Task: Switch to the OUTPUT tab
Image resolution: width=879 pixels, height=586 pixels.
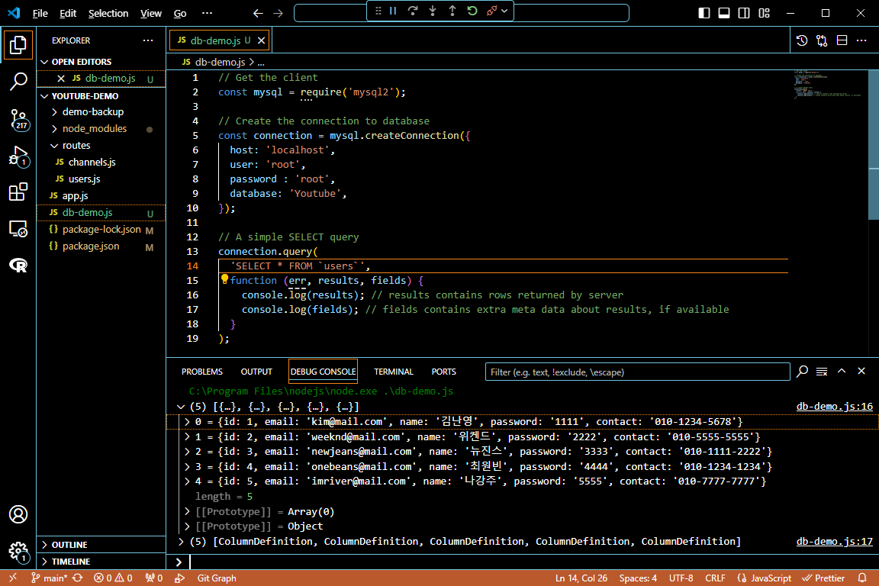Action: point(256,372)
